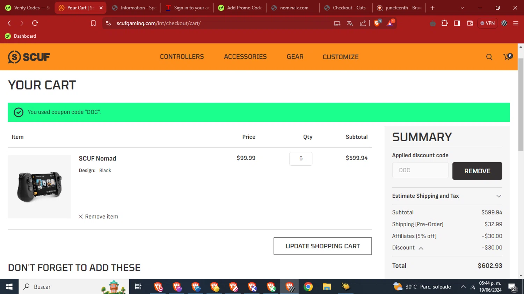Click the share page icon in the address bar
Screen dimensions: 524x294
(x=363, y=23)
